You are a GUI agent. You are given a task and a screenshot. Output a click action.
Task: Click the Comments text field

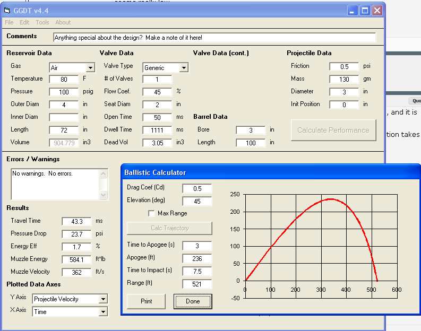pos(214,38)
